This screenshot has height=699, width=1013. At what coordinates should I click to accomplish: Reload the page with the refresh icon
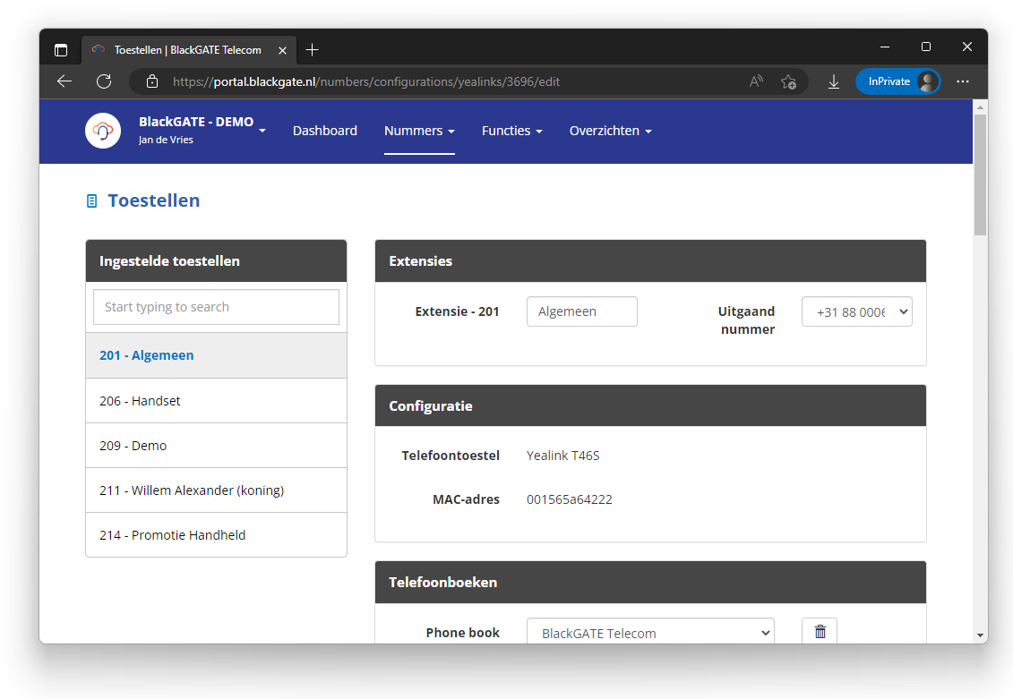[x=103, y=81]
